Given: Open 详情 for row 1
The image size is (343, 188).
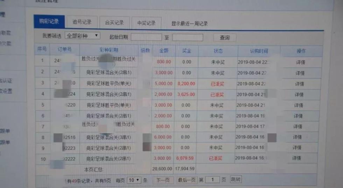Looking at the screenshot, I should 301,62.
